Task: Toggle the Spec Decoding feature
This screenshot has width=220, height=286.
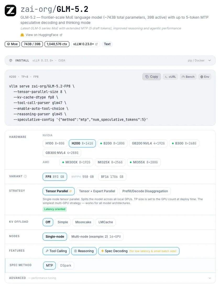Action: (139, 251)
